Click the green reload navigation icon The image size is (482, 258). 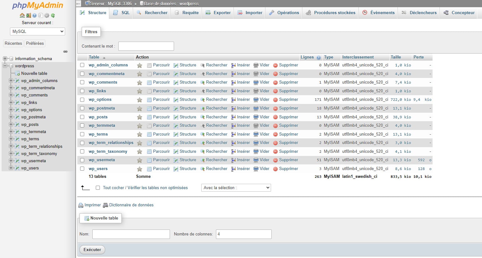53,15
